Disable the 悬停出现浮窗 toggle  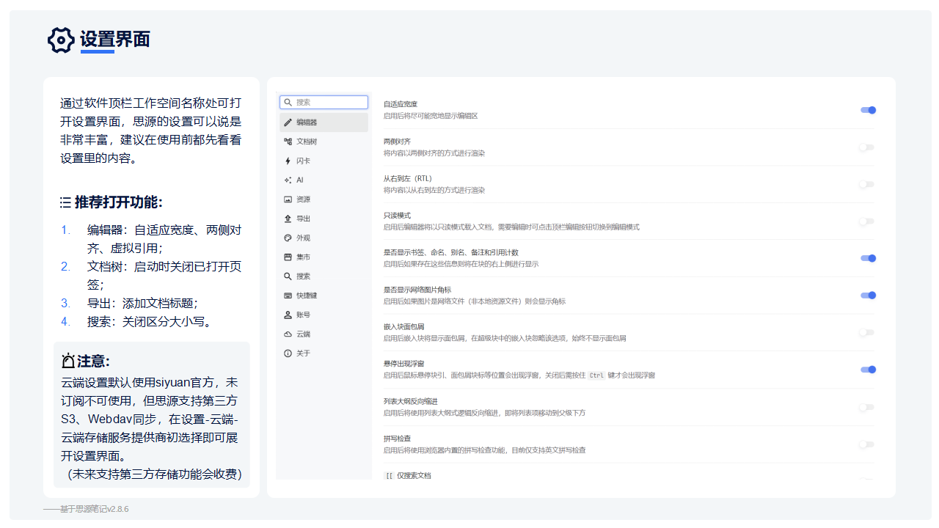point(868,370)
